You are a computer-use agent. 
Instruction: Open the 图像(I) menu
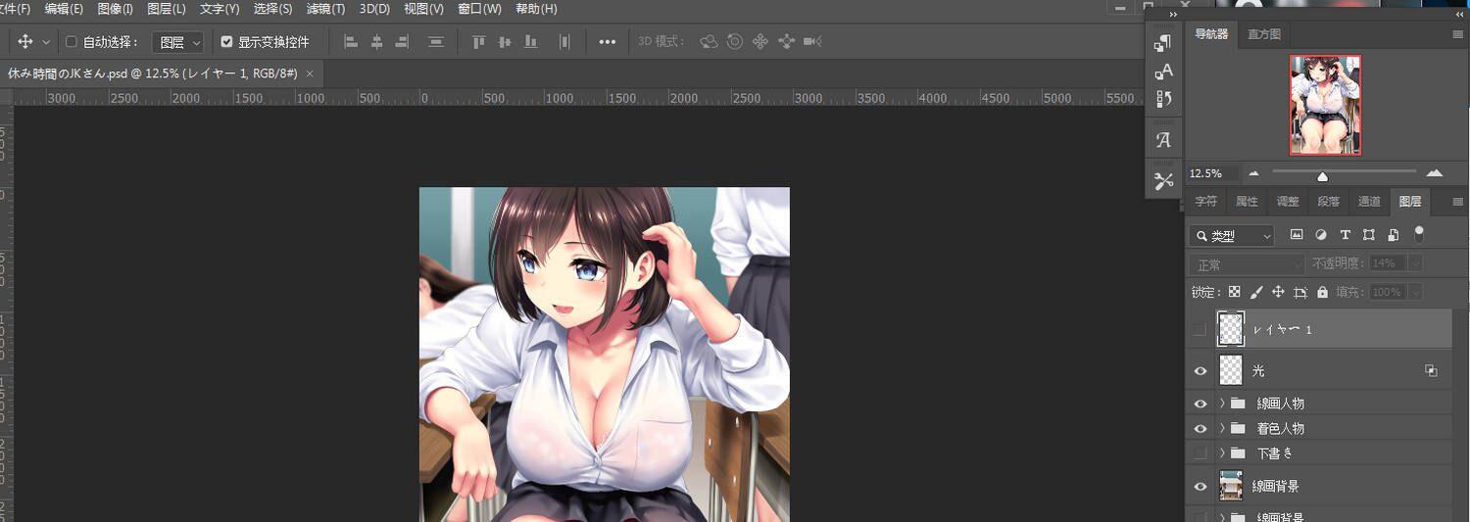pyautogui.click(x=116, y=9)
